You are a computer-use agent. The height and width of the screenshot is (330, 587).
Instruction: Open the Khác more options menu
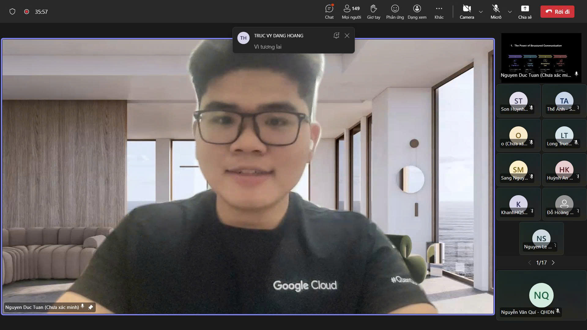tap(439, 12)
